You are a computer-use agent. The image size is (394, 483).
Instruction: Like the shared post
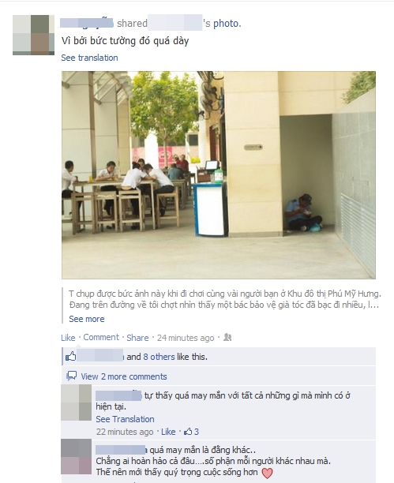pyautogui.click(x=68, y=338)
